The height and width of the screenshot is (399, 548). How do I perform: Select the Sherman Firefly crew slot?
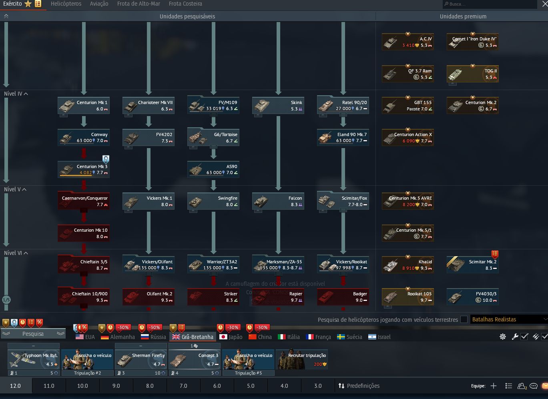click(x=141, y=359)
